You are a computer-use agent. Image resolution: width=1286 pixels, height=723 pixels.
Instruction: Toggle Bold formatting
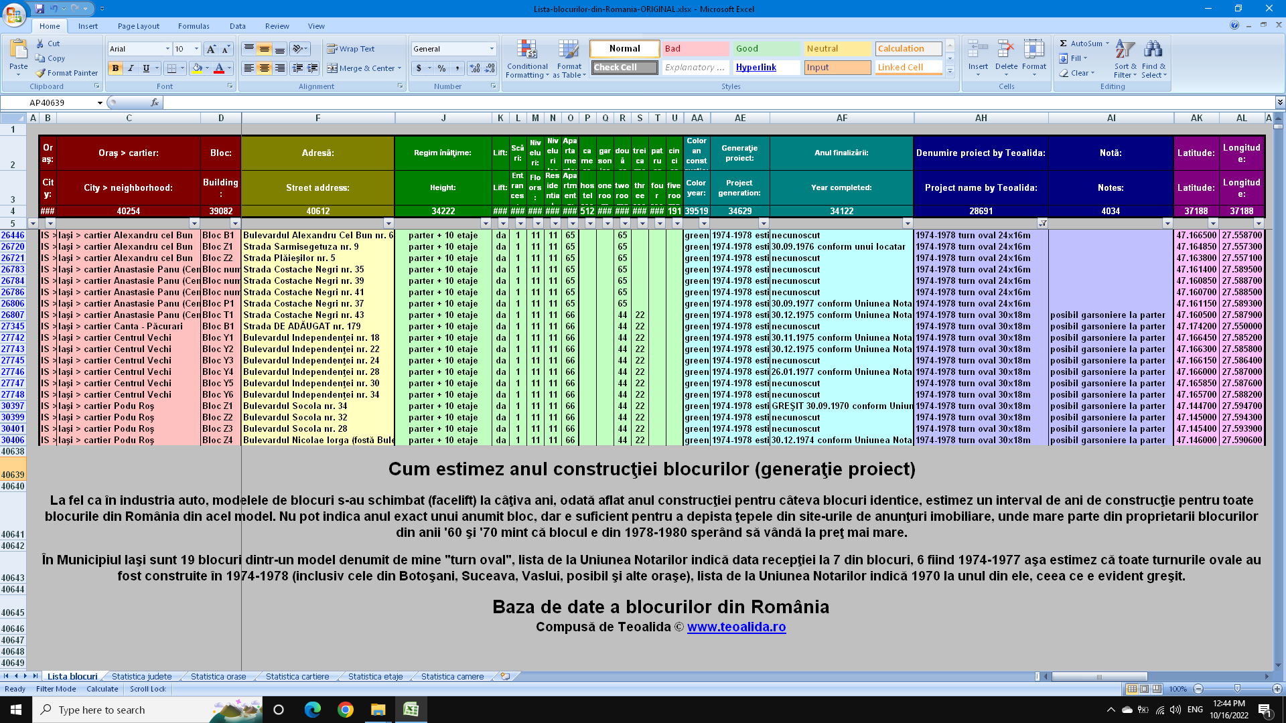click(x=115, y=68)
